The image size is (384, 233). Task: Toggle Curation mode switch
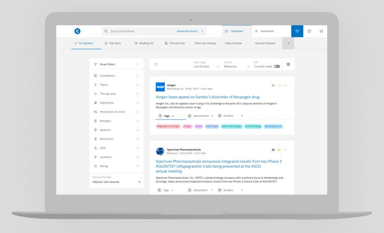(x=277, y=66)
